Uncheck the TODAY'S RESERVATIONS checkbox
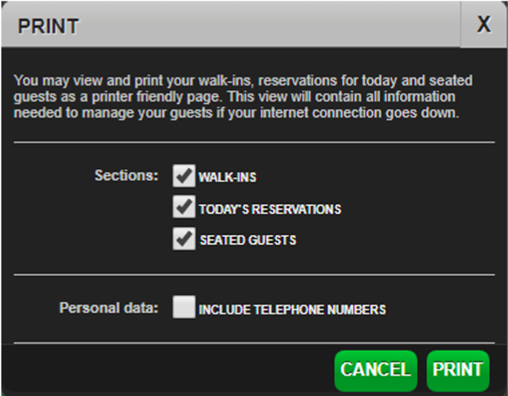Screen dimensions: 508x396 [184, 208]
